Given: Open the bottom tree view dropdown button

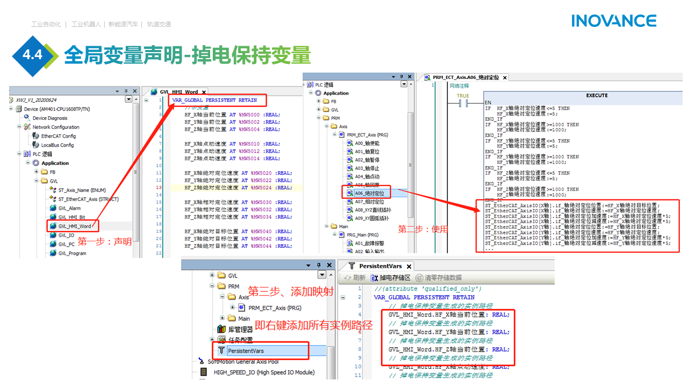Looking at the screenshot, I should pos(321,275).
